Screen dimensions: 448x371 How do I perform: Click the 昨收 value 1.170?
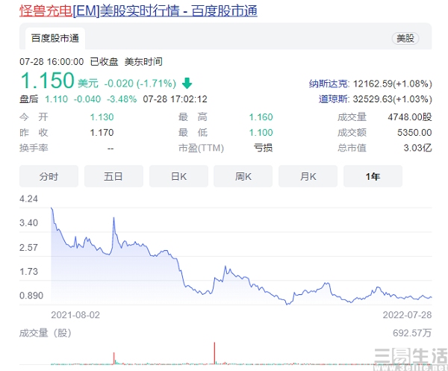point(102,133)
